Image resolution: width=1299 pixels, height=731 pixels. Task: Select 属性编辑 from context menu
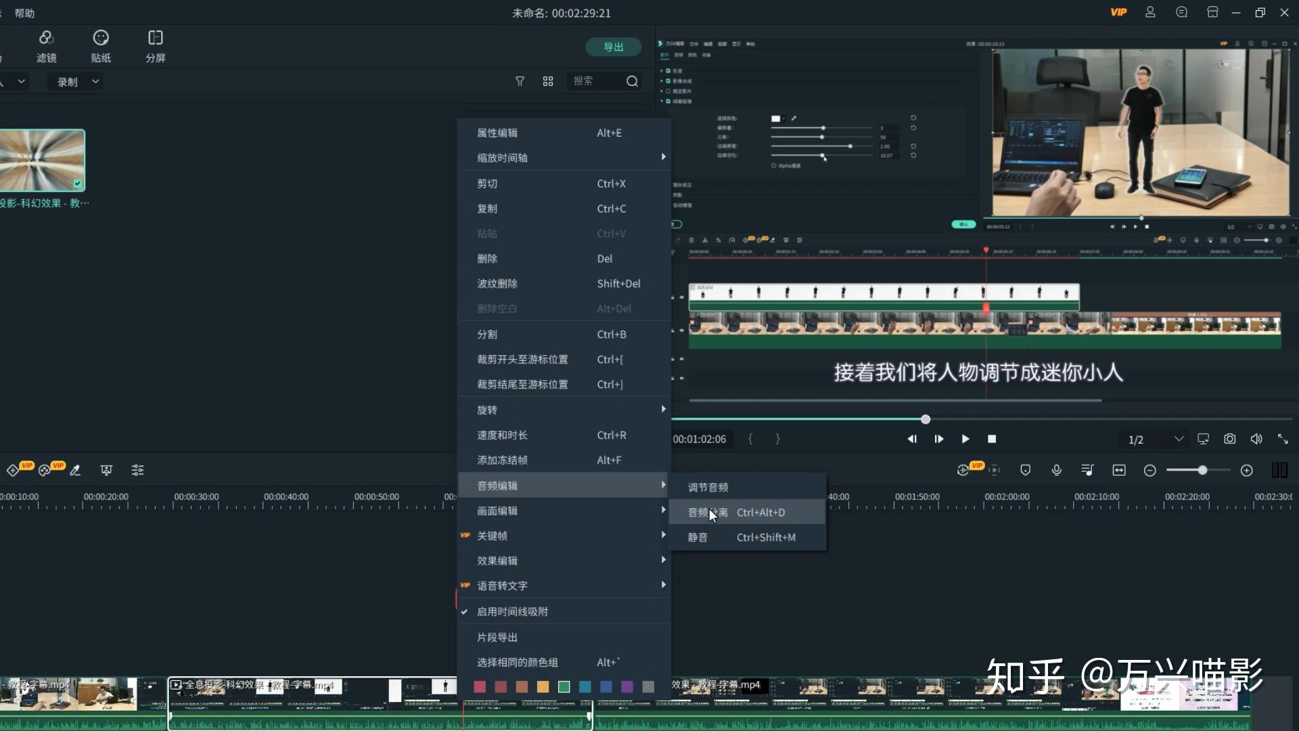pyautogui.click(x=564, y=133)
